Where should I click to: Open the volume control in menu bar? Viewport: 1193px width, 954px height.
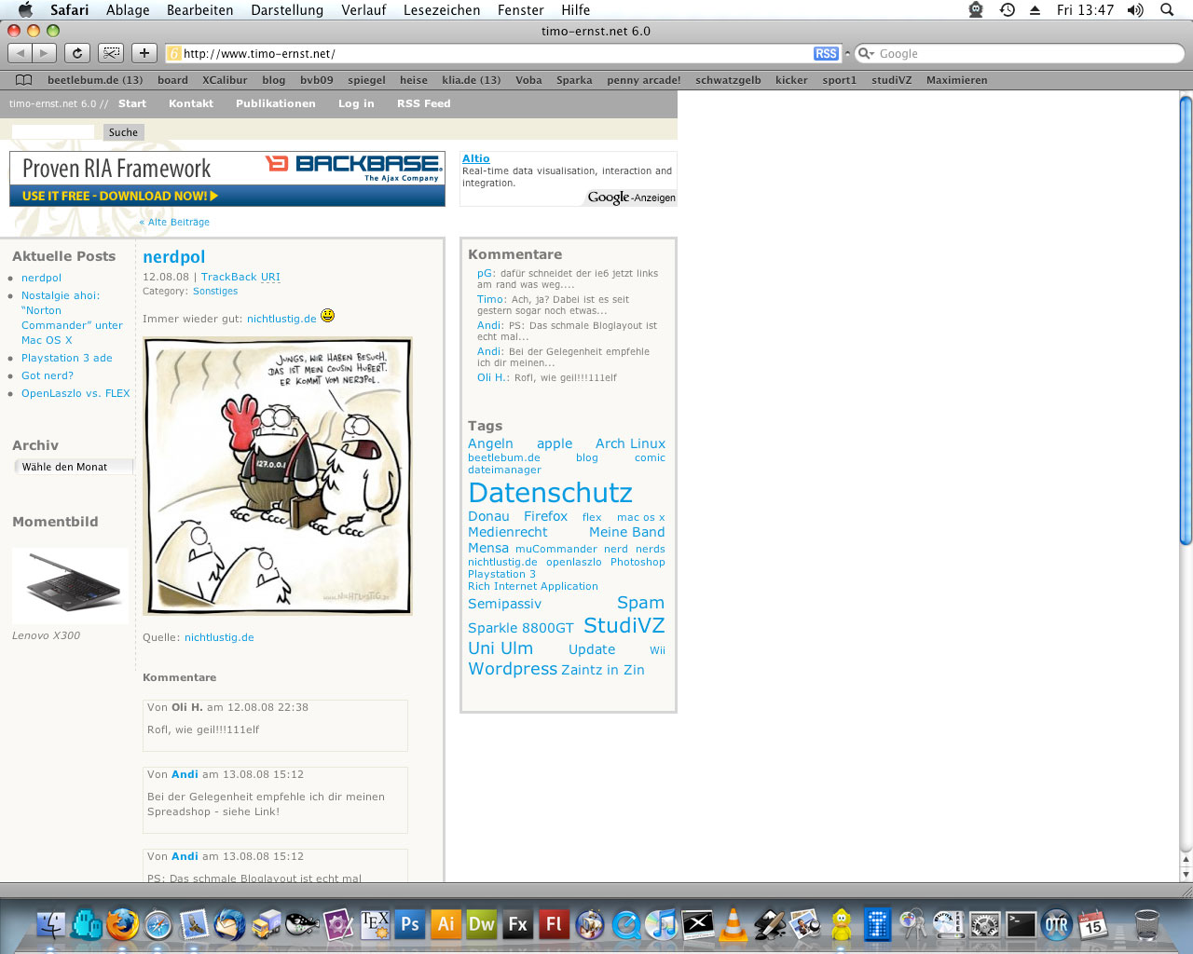coord(1134,10)
